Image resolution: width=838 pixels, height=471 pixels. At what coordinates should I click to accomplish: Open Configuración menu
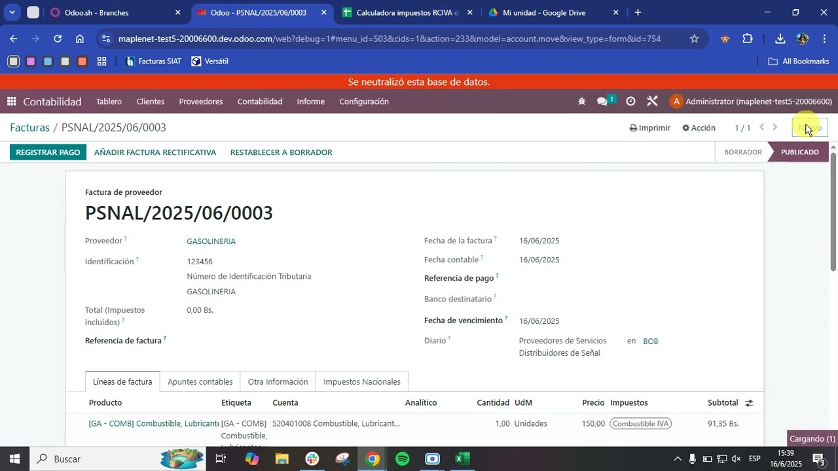pyautogui.click(x=364, y=101)
